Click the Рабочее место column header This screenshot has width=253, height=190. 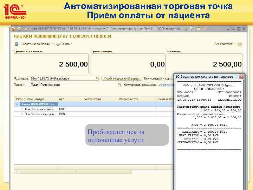point(137,99)
